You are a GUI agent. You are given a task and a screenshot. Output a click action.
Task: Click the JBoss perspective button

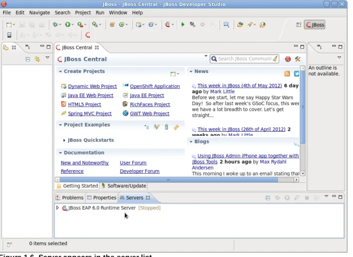[x=315, y=25]
